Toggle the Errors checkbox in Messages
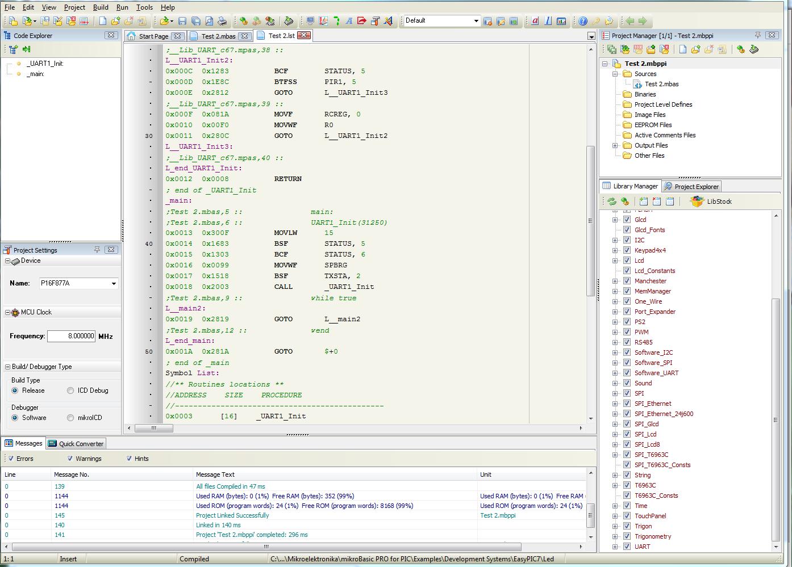Screen dimensions: 792x567 click(11, 459)
